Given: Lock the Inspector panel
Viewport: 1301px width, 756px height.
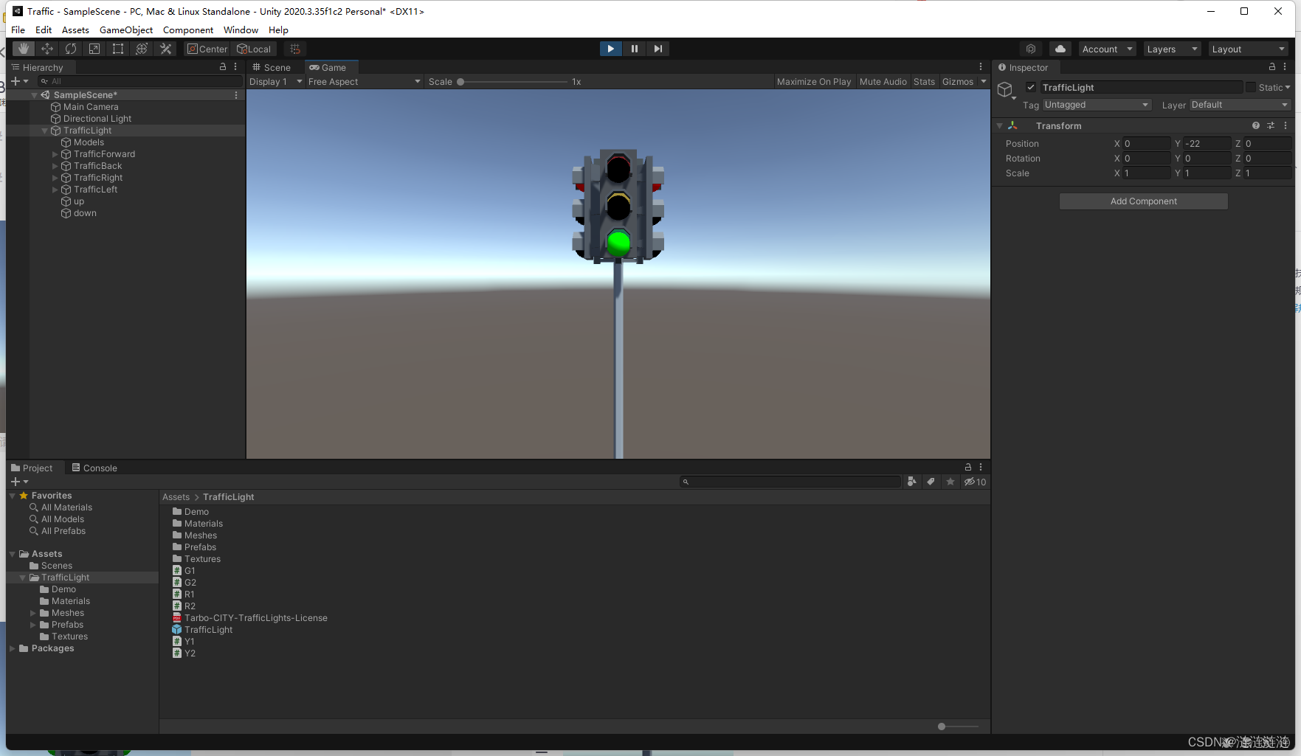Looking at the screenshot, I should [1272, 67].
